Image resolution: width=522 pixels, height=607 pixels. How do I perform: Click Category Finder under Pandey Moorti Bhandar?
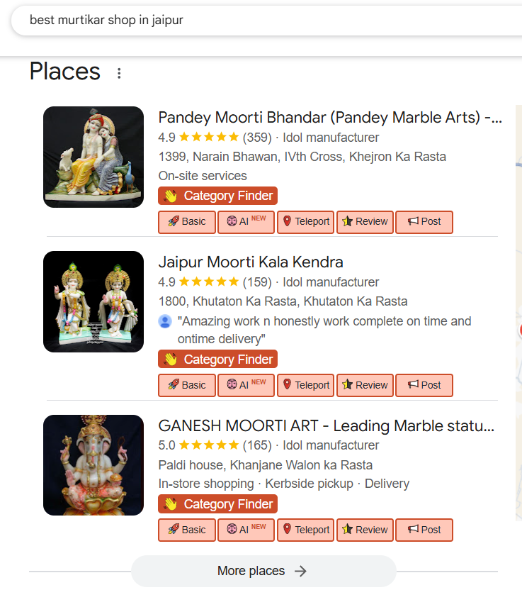(x=217, y=196)
